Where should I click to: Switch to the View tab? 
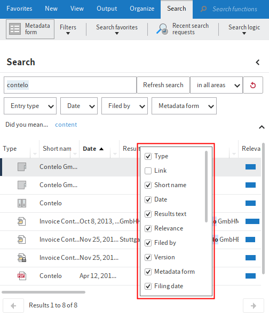pos(77,9)
